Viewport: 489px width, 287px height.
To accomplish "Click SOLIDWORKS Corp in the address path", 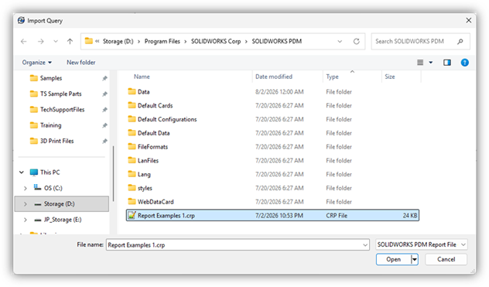I will 216,41.
